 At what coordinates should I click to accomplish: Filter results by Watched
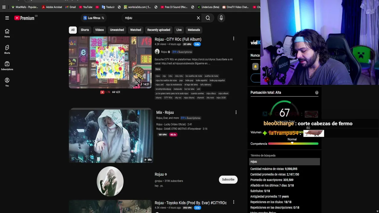[136, 30]
